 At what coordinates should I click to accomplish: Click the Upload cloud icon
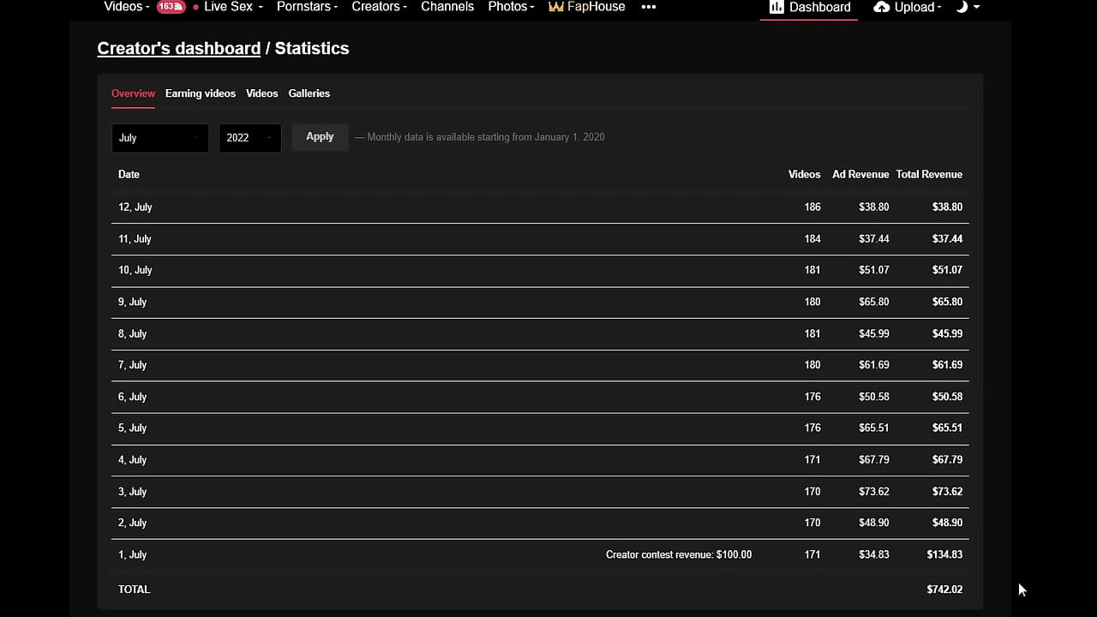pyautogui.click(x=882, y=7)
